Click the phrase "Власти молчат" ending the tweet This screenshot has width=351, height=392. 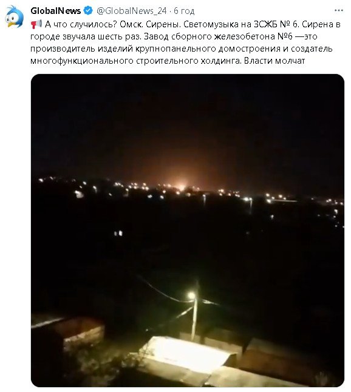click(274, 61)
